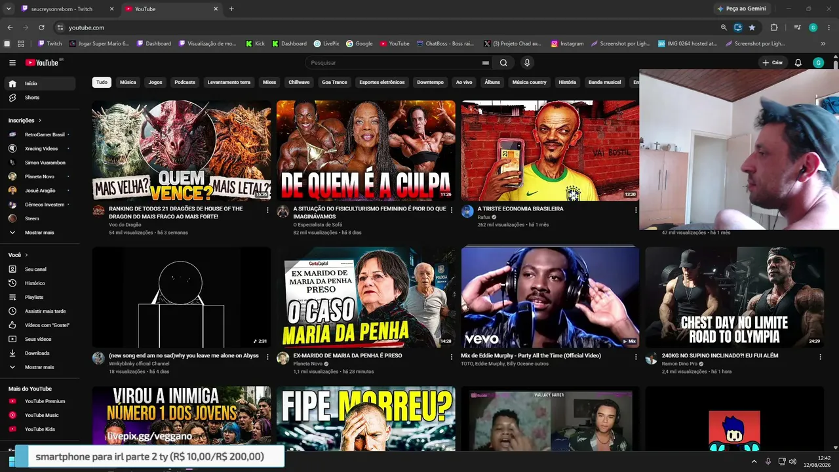Select the Tudo filter chip

pos(102,83)
